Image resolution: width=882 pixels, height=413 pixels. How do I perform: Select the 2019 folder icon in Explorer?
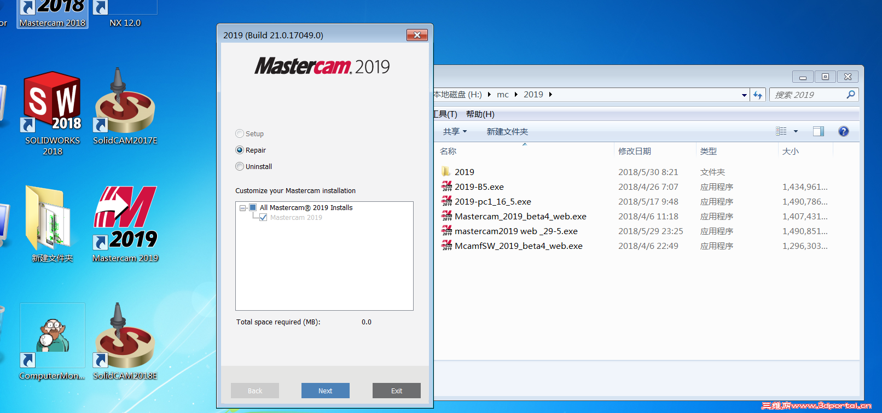[446, 172]
